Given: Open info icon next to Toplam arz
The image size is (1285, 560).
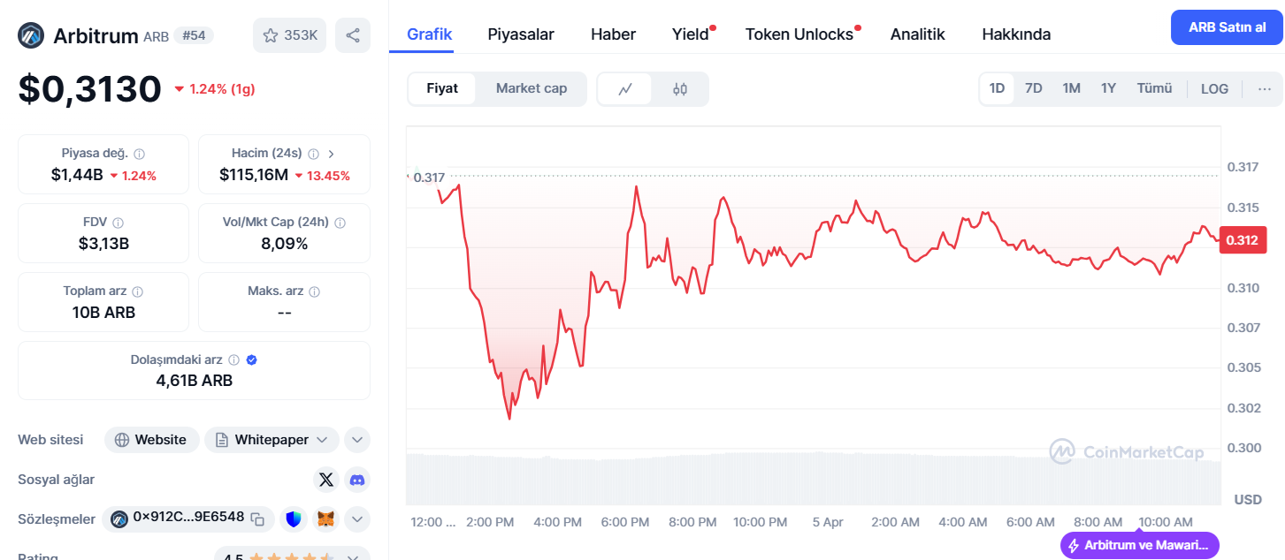Looking at the screenshot, I should (137, 291).
